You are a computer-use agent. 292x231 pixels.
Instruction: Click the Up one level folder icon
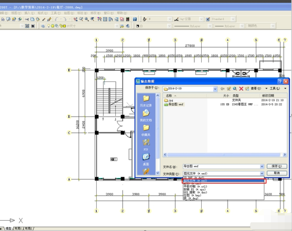point(229,89)
